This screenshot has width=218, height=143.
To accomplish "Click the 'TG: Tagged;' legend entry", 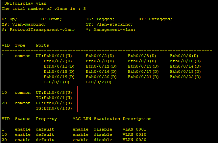I will [100, 19].
